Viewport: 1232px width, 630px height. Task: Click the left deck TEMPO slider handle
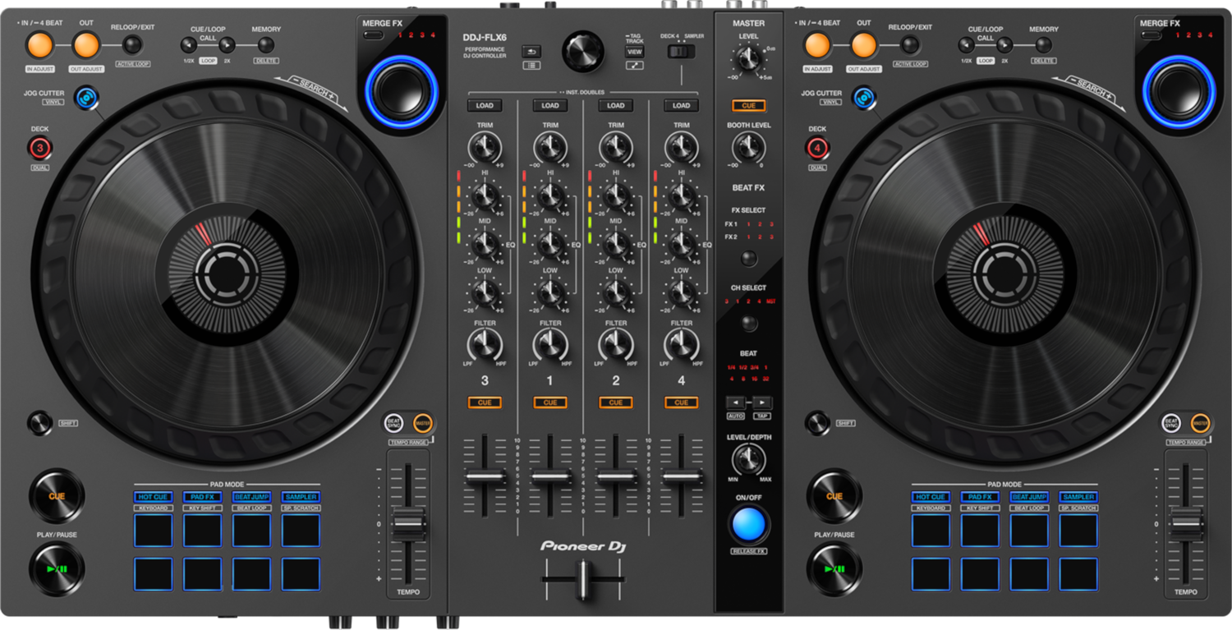(x=408, y=523)
